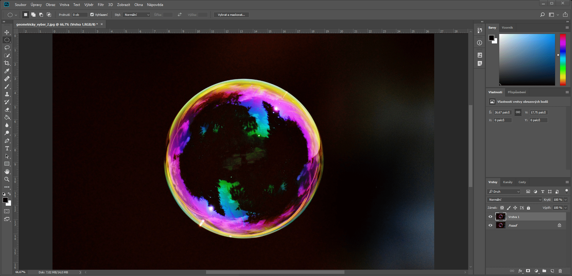Open the Styl dropdown set to Normální

136,15
